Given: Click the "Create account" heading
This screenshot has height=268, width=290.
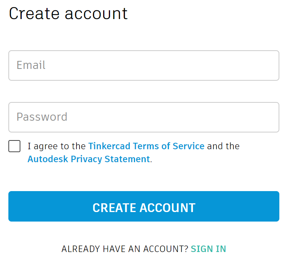Looking at the screenshot, I should pyautogui.click(x=68, y=14).
